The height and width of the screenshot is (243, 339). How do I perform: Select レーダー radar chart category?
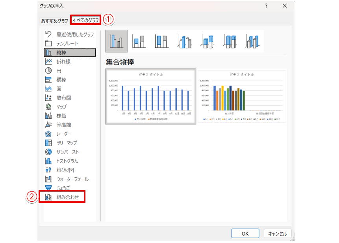(63, 134)
